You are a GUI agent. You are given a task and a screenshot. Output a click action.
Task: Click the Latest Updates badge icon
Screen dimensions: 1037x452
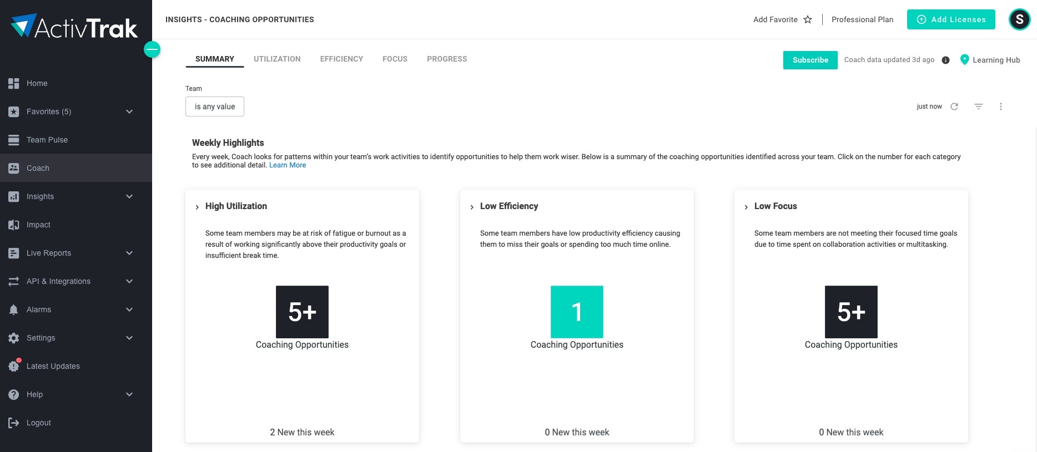pos(14,365)
